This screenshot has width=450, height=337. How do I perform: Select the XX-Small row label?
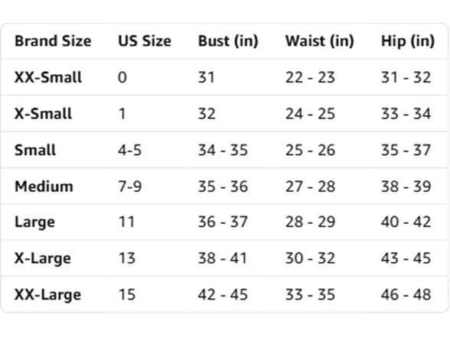(x=48, y=77)
